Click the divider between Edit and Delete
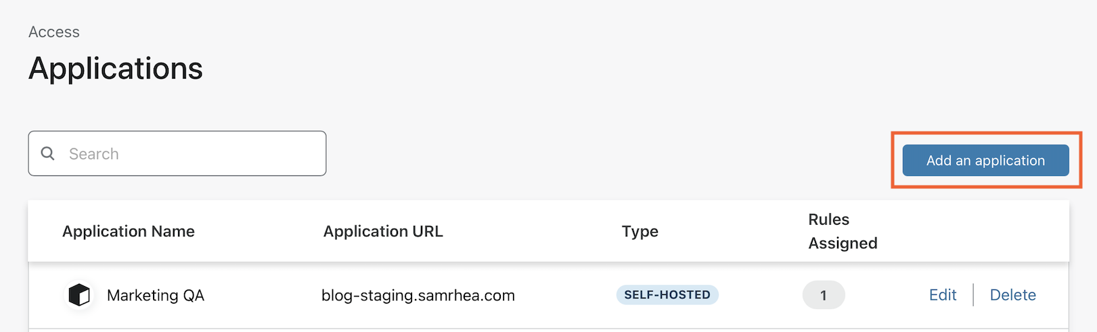Viewport: 1097px width, 332px height. click(973, 295)
